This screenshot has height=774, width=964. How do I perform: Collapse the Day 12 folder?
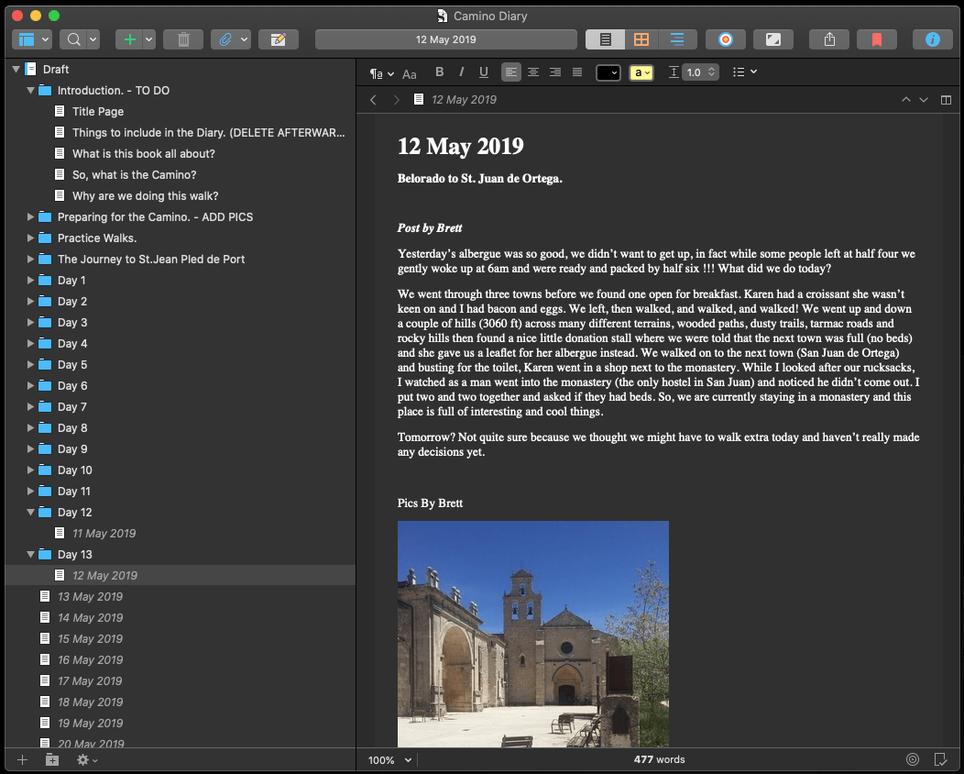30,513
